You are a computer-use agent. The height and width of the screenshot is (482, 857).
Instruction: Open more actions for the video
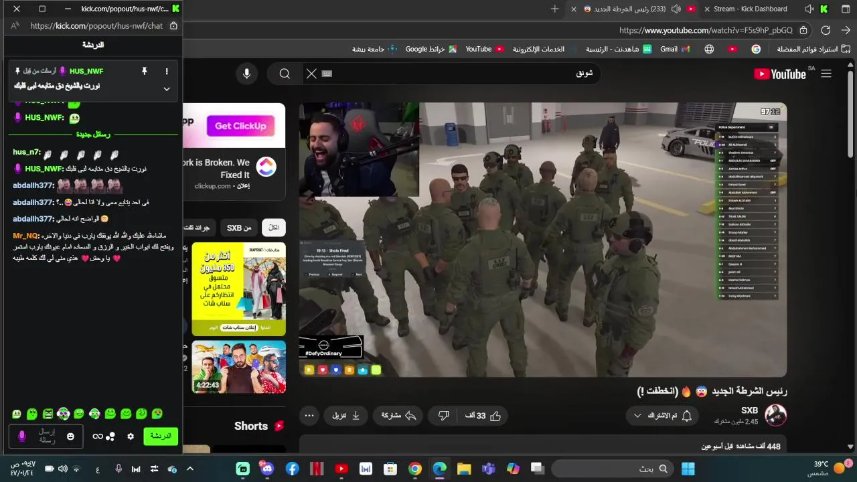click(x=309, y=416)
